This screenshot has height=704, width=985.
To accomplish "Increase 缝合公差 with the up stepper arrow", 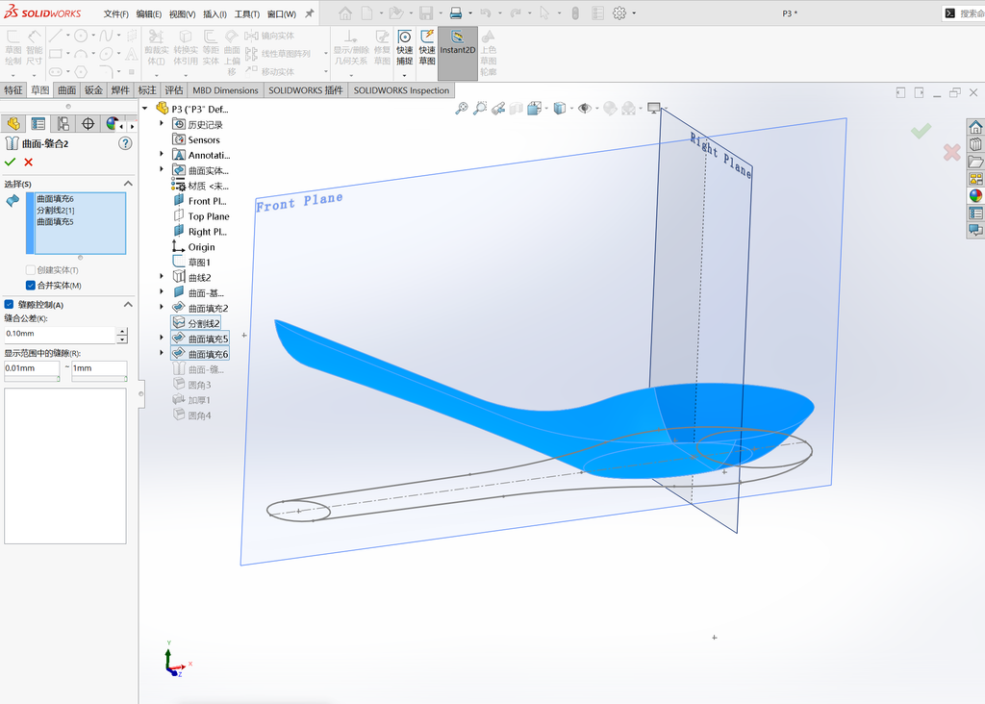I will pyautogui.click(x=122, y=331).
